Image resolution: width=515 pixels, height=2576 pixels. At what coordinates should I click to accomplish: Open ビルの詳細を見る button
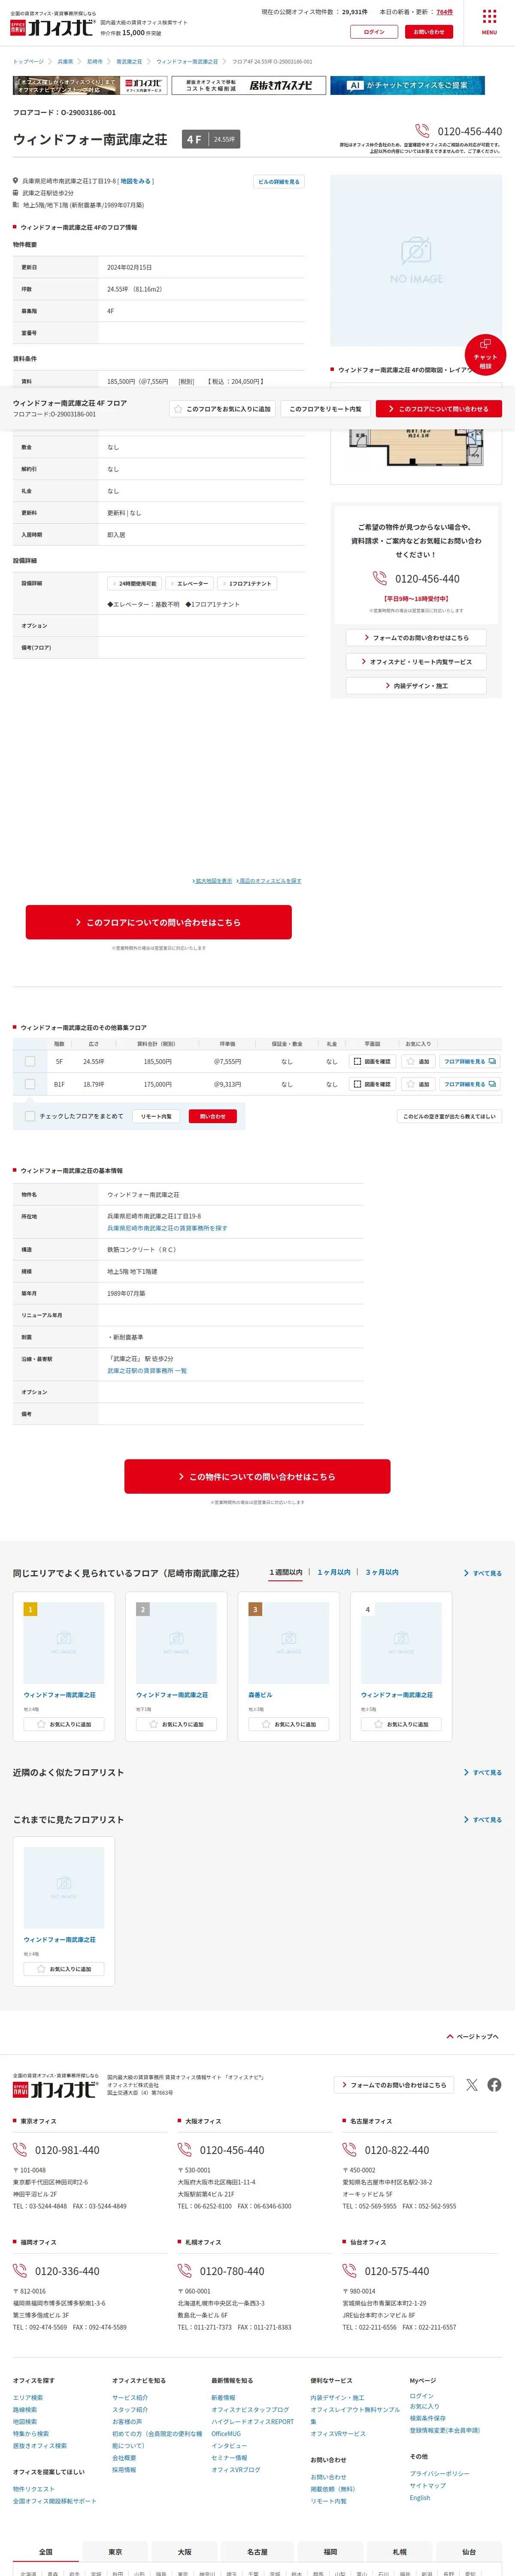[x=278, y=182]
